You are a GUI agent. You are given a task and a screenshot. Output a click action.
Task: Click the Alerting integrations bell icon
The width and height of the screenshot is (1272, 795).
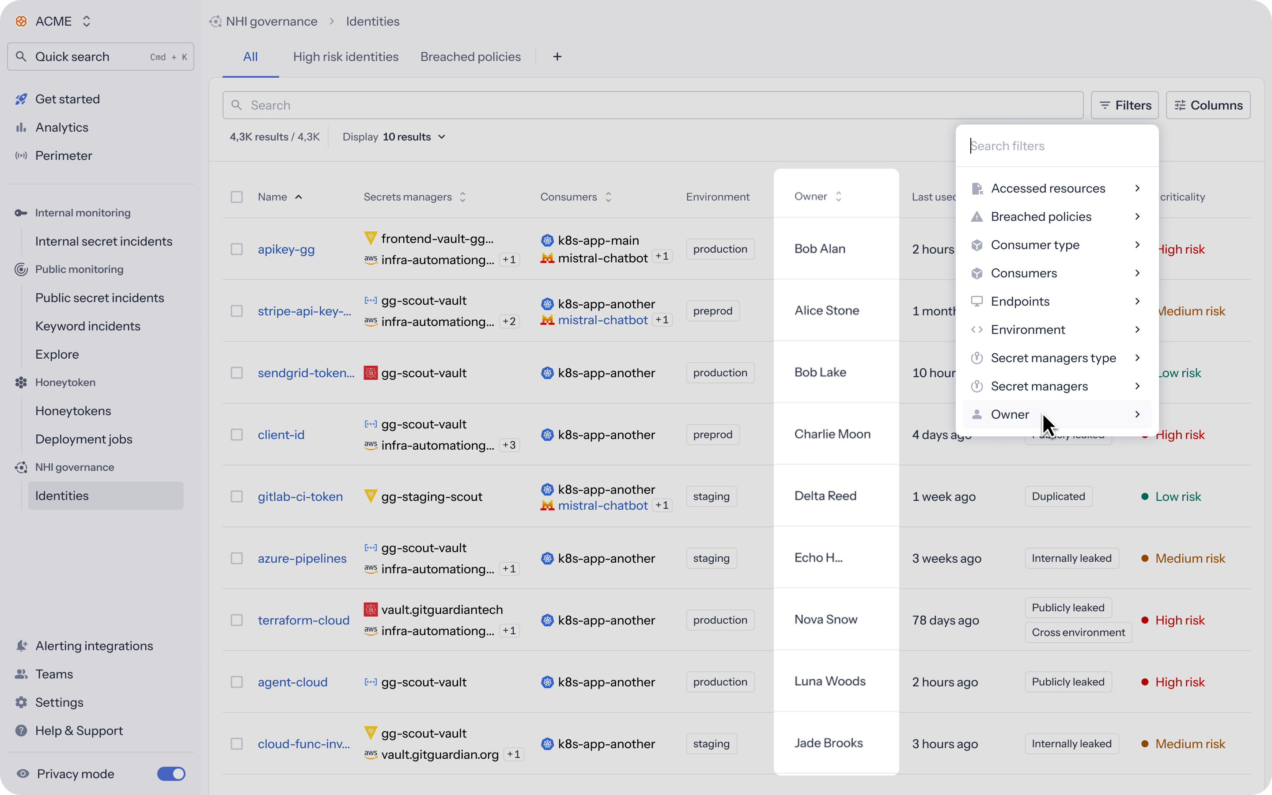point(21,646)
